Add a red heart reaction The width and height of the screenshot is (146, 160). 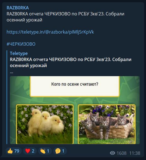(30, 151)
